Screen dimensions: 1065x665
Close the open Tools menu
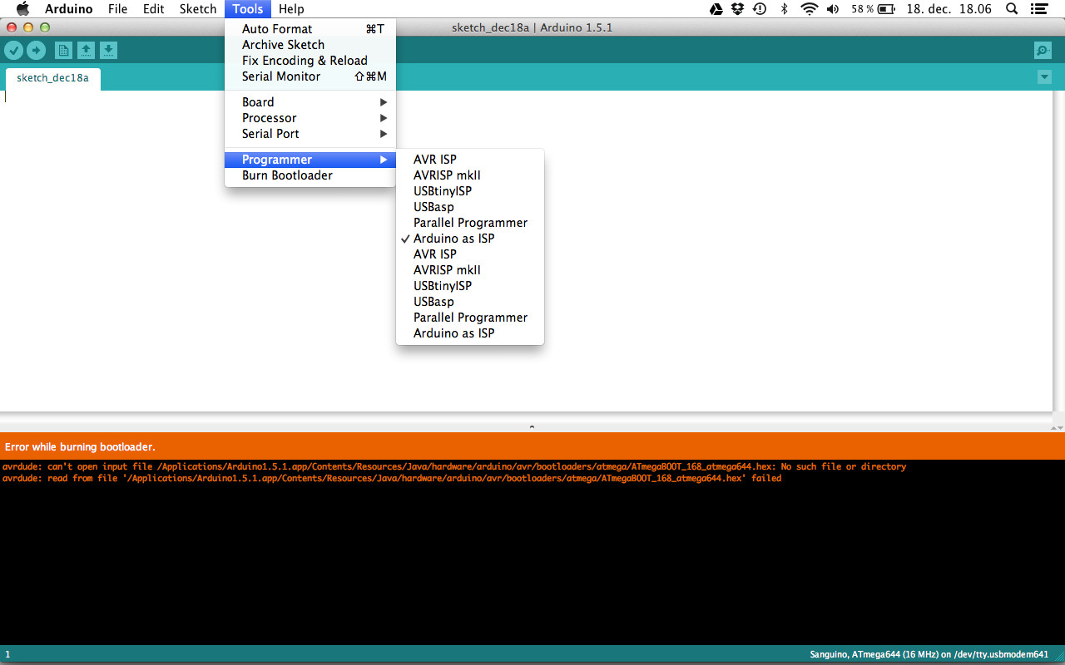tap(248, 9)
